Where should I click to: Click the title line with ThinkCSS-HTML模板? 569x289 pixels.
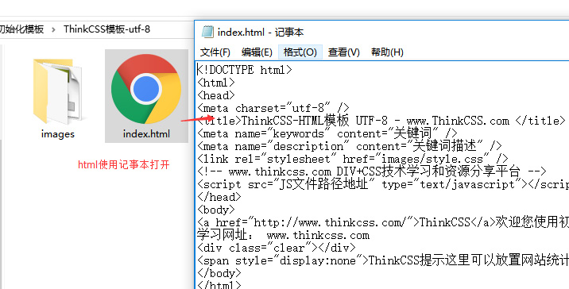coord(381,121)
